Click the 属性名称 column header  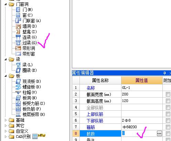click(100, 80)
